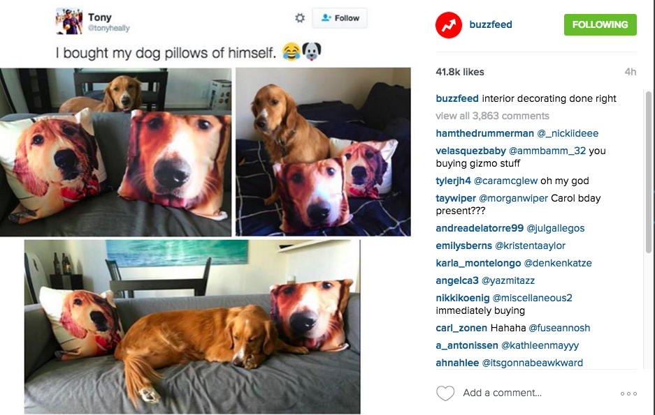
Task: Click Tony's profile avatar picture
Action: coord(69,21)
